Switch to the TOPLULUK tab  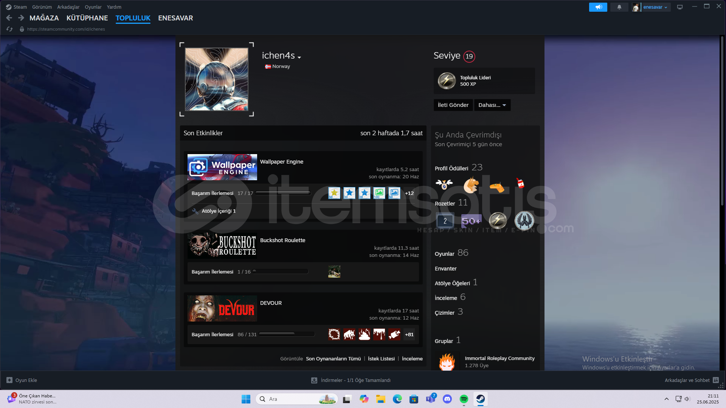tap(133, 18)
